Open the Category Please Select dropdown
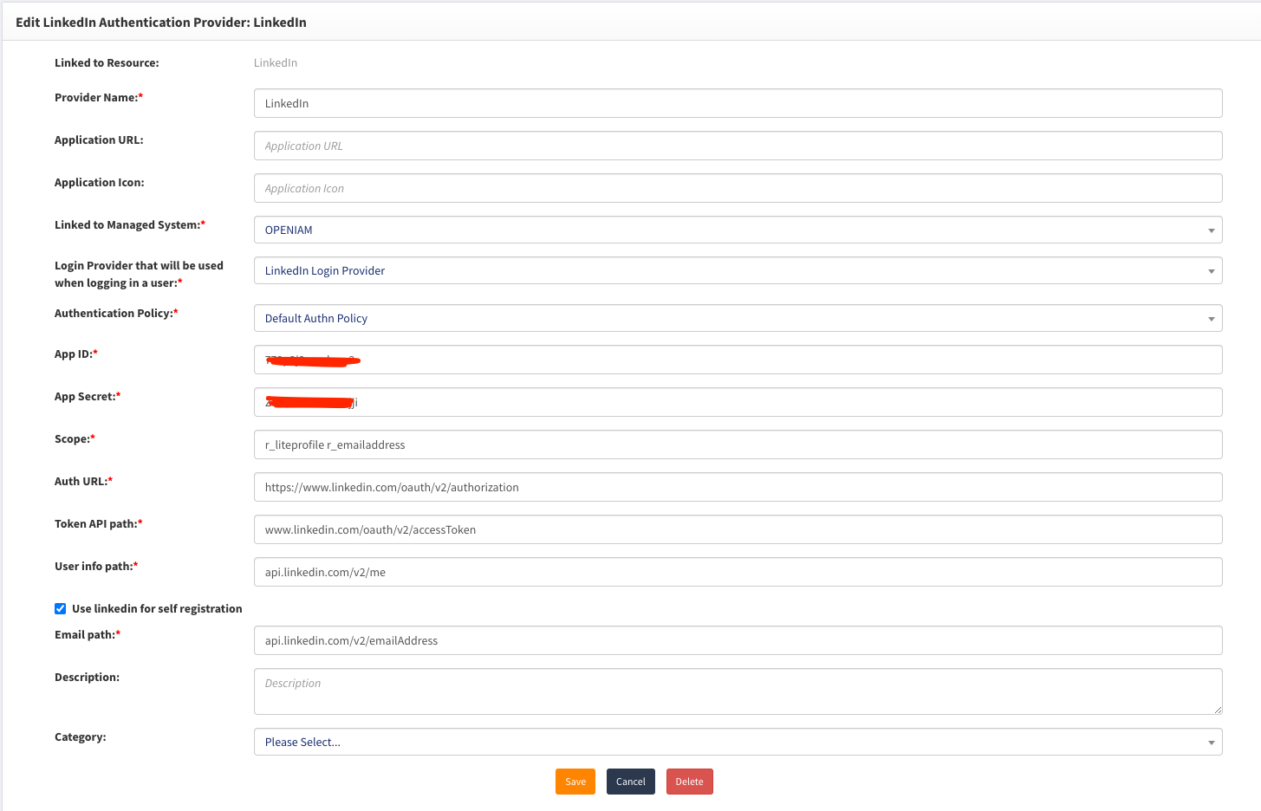1261x811 pixels. pos(738,742)
